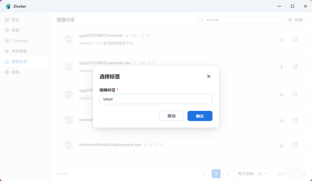The width and height of the screenshot is (312, 181).
Task: Cancel the dialog via 取消 button
Action: coord(171,116)
